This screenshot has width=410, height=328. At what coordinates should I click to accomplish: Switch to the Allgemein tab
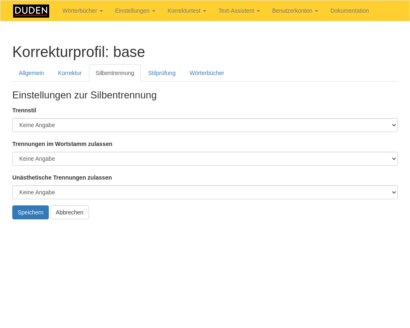[32, 73]
